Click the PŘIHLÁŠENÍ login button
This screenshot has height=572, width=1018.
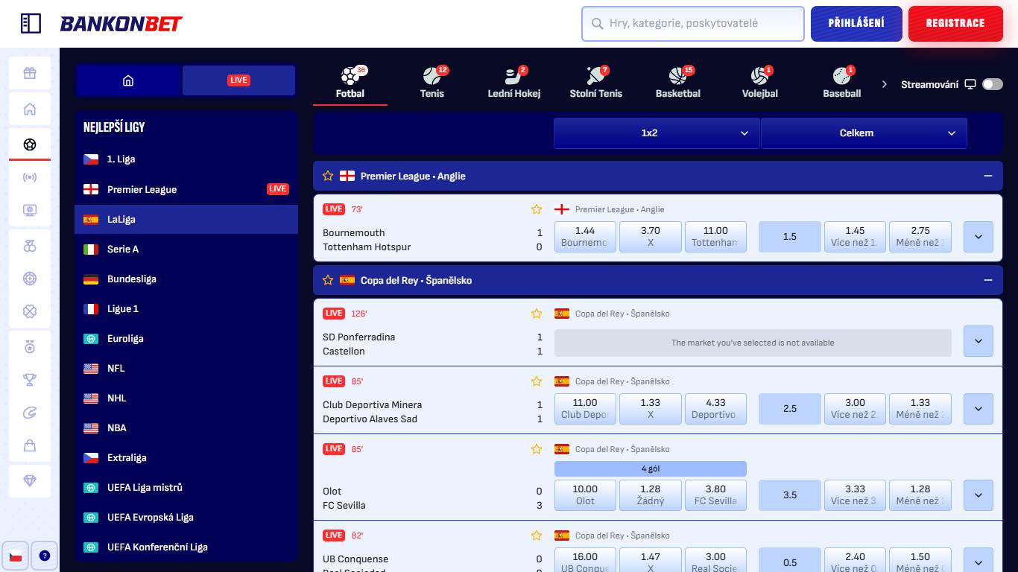pyautogui.click(x=856, y=23)
